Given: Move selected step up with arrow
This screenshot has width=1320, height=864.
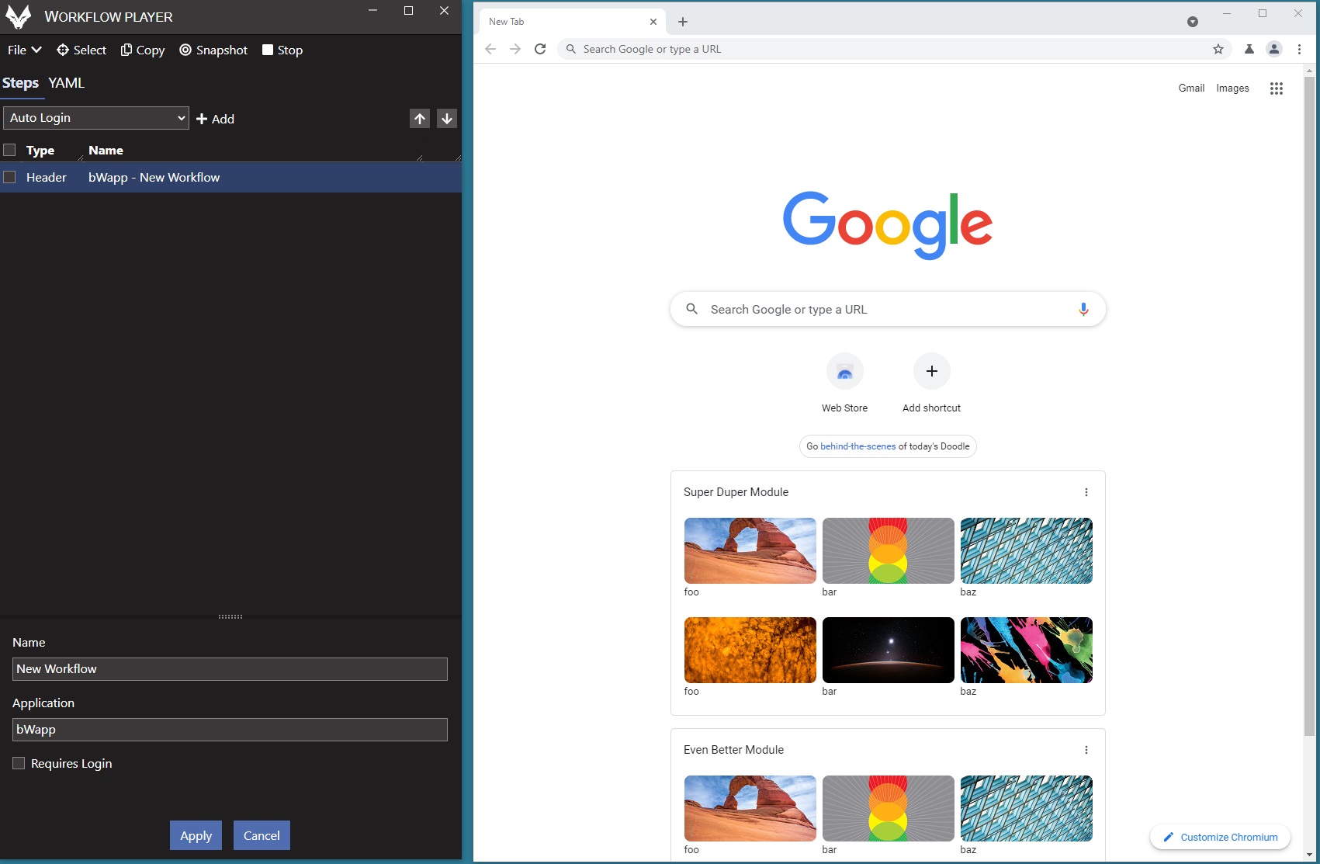Looking at the screenshot, I should pyautogui.click(x=420, y=118).
